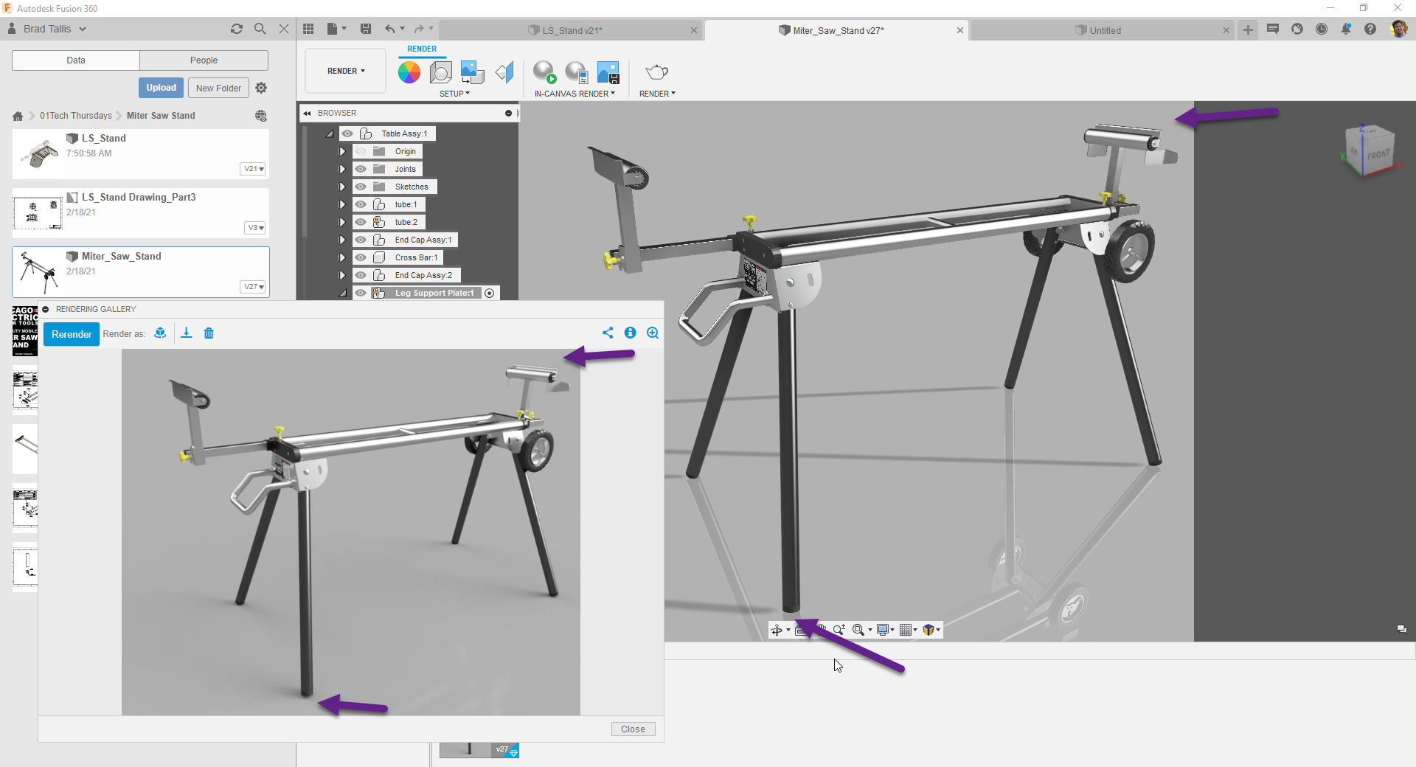1416x767 pixels.
Task: Delete the render from the gallery
Action: click(x=209, y=333)
